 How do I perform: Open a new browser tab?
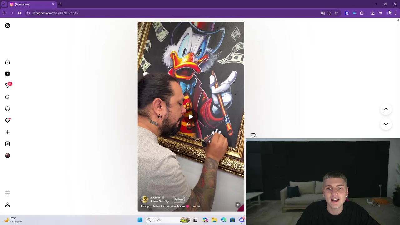pyautogui.click(x=61, y=4)
